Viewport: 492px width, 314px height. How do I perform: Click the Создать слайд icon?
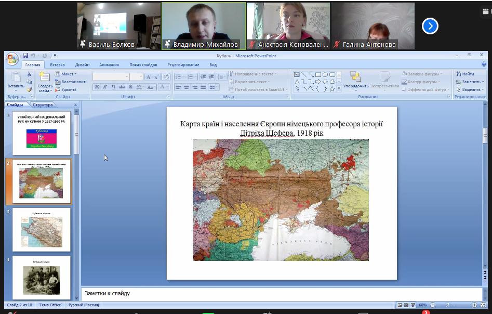point(45,76)
